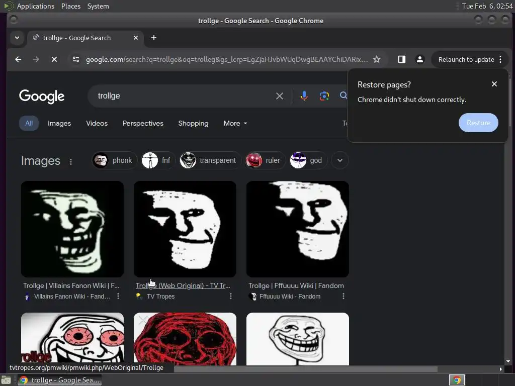
Task: Open new tab with plus button
Action: point(154,38)
